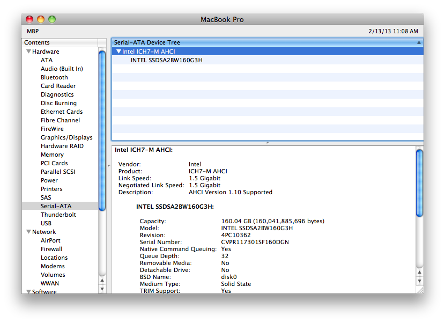Sort via Serial-ATA Device Tree header arrow
Image resolution: width=445 pixels, height=323 pixels.
419,42
